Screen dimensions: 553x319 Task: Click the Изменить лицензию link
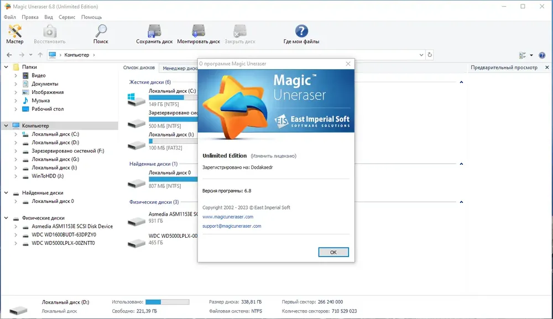coord(273,156)
